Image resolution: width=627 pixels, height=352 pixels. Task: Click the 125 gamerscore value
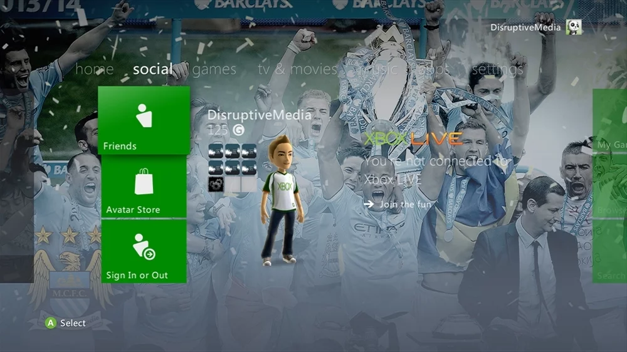point(218,130)
